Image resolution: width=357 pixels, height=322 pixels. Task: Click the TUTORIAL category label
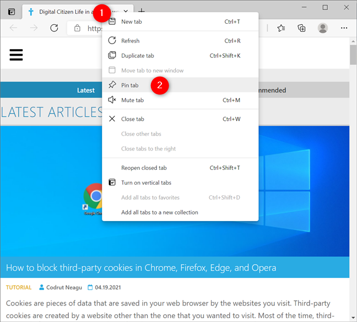(x=19, y=287)
